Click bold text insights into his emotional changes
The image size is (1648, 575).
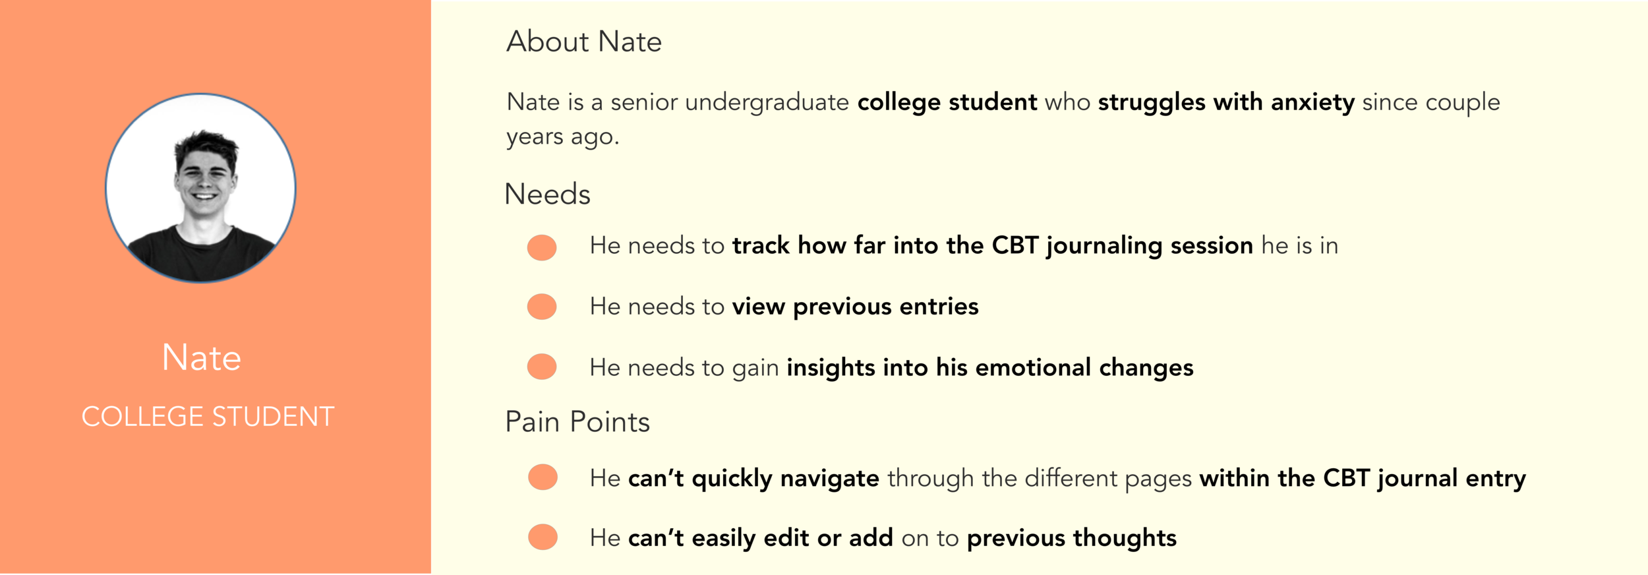pos(990,367)
